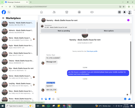Screen dimensions: 135x108
Task: Click Mark as pending button
Action: pyautogui.click(x=64, y=31)
